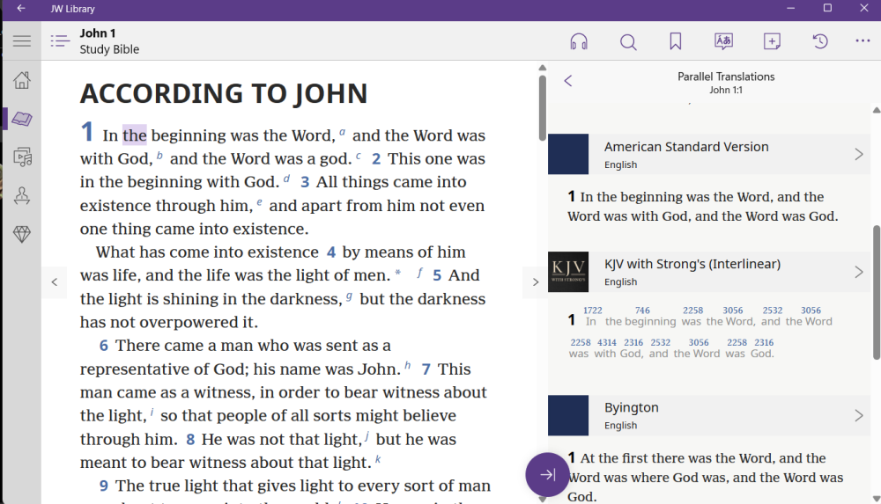Click American Standard Version cover thumbnail
Viewport: 881px width, 504px height.
coord(568,154)
